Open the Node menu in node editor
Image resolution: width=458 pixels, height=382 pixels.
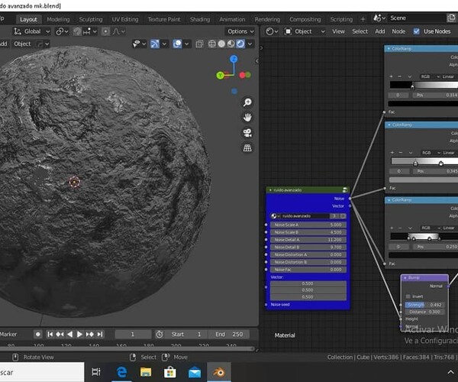398,31
